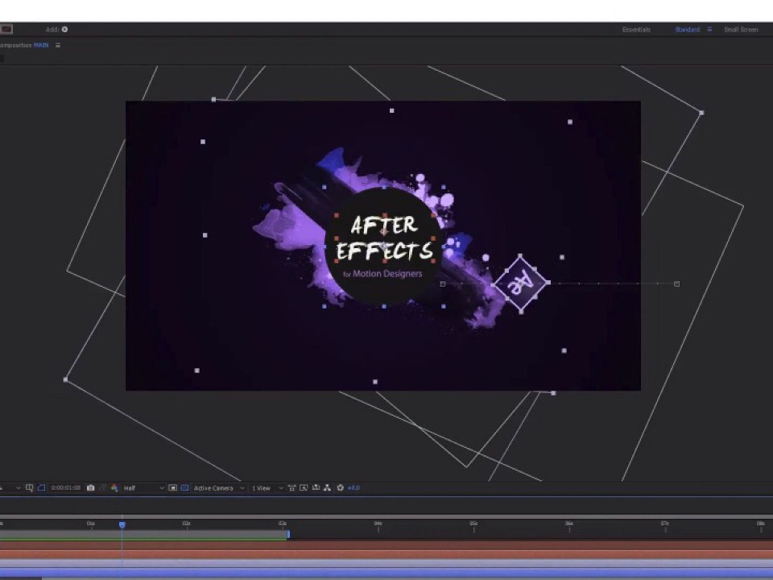The height and width of the screenshot is (580, 773).
Task: Open the 1 View layout dropdown
Action: coord(267,488)
